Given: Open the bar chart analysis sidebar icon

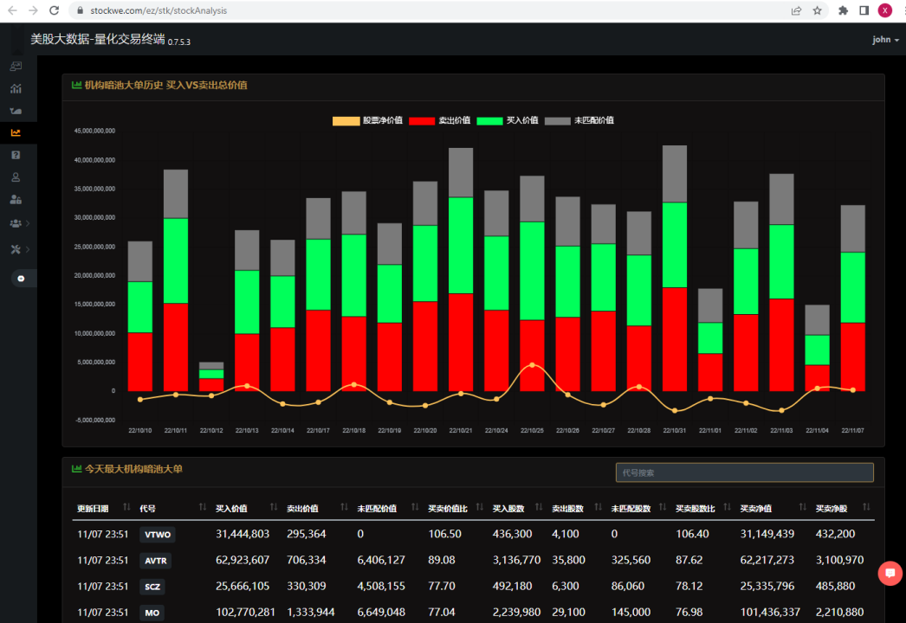Looking at the screenshot, I should tap(16, 88).
